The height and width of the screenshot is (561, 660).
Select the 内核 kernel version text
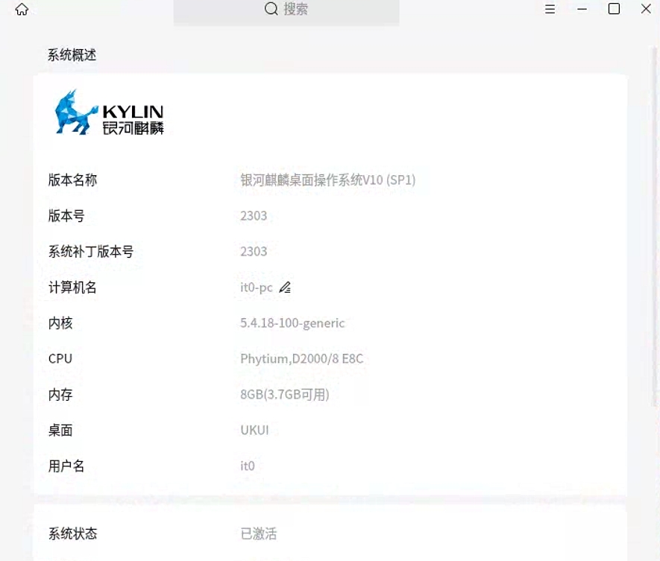tap(291, 323)
